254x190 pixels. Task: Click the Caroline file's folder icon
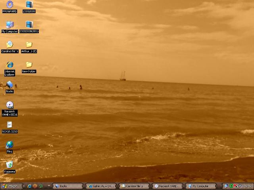pos(10,45)
